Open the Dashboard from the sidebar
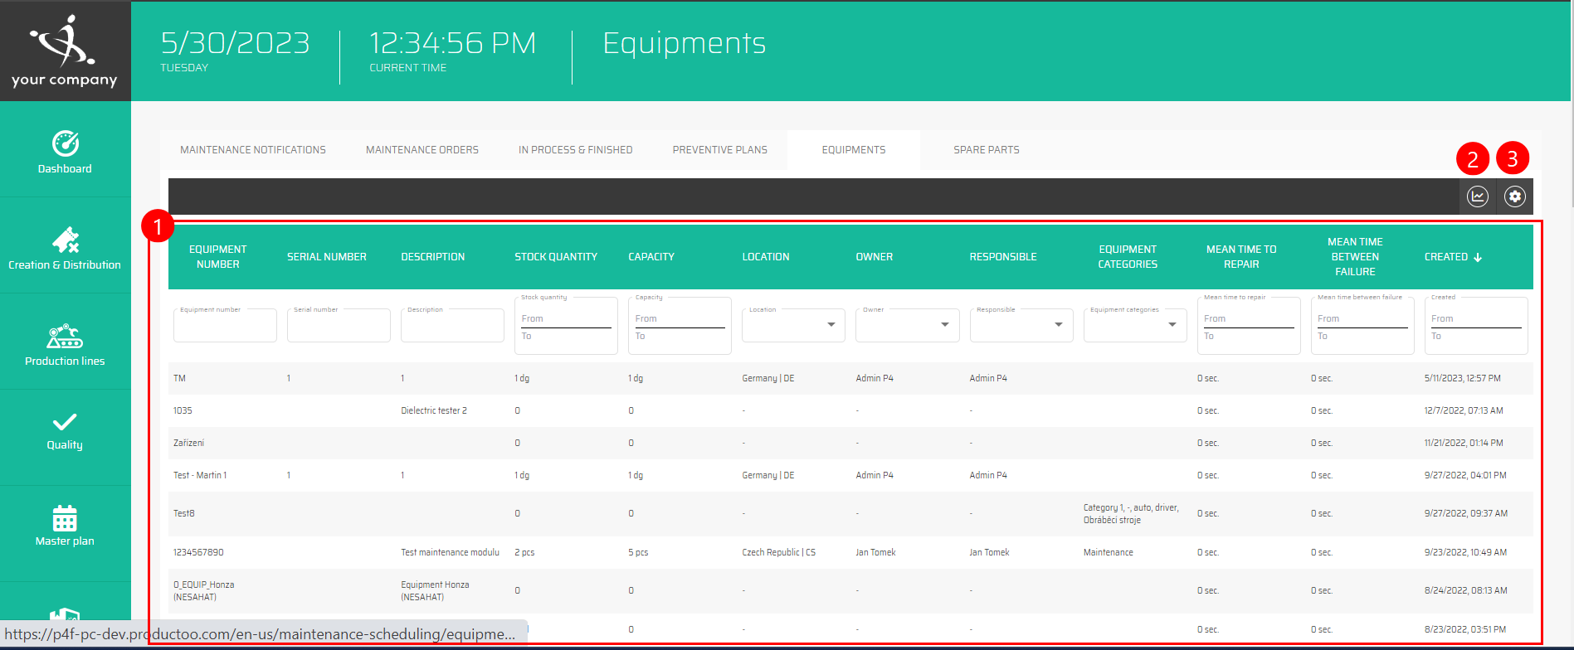 pyautogui.click(x=65, y=153)
